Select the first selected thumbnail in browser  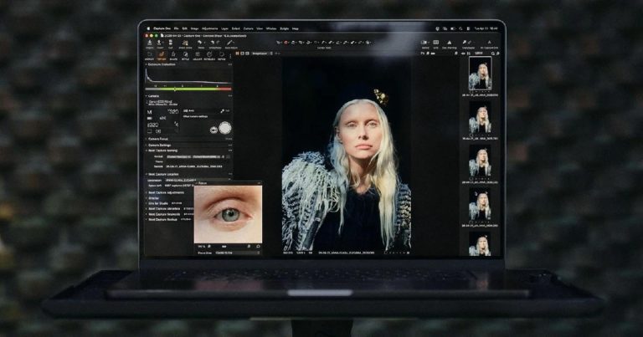[x=480, y=74]
